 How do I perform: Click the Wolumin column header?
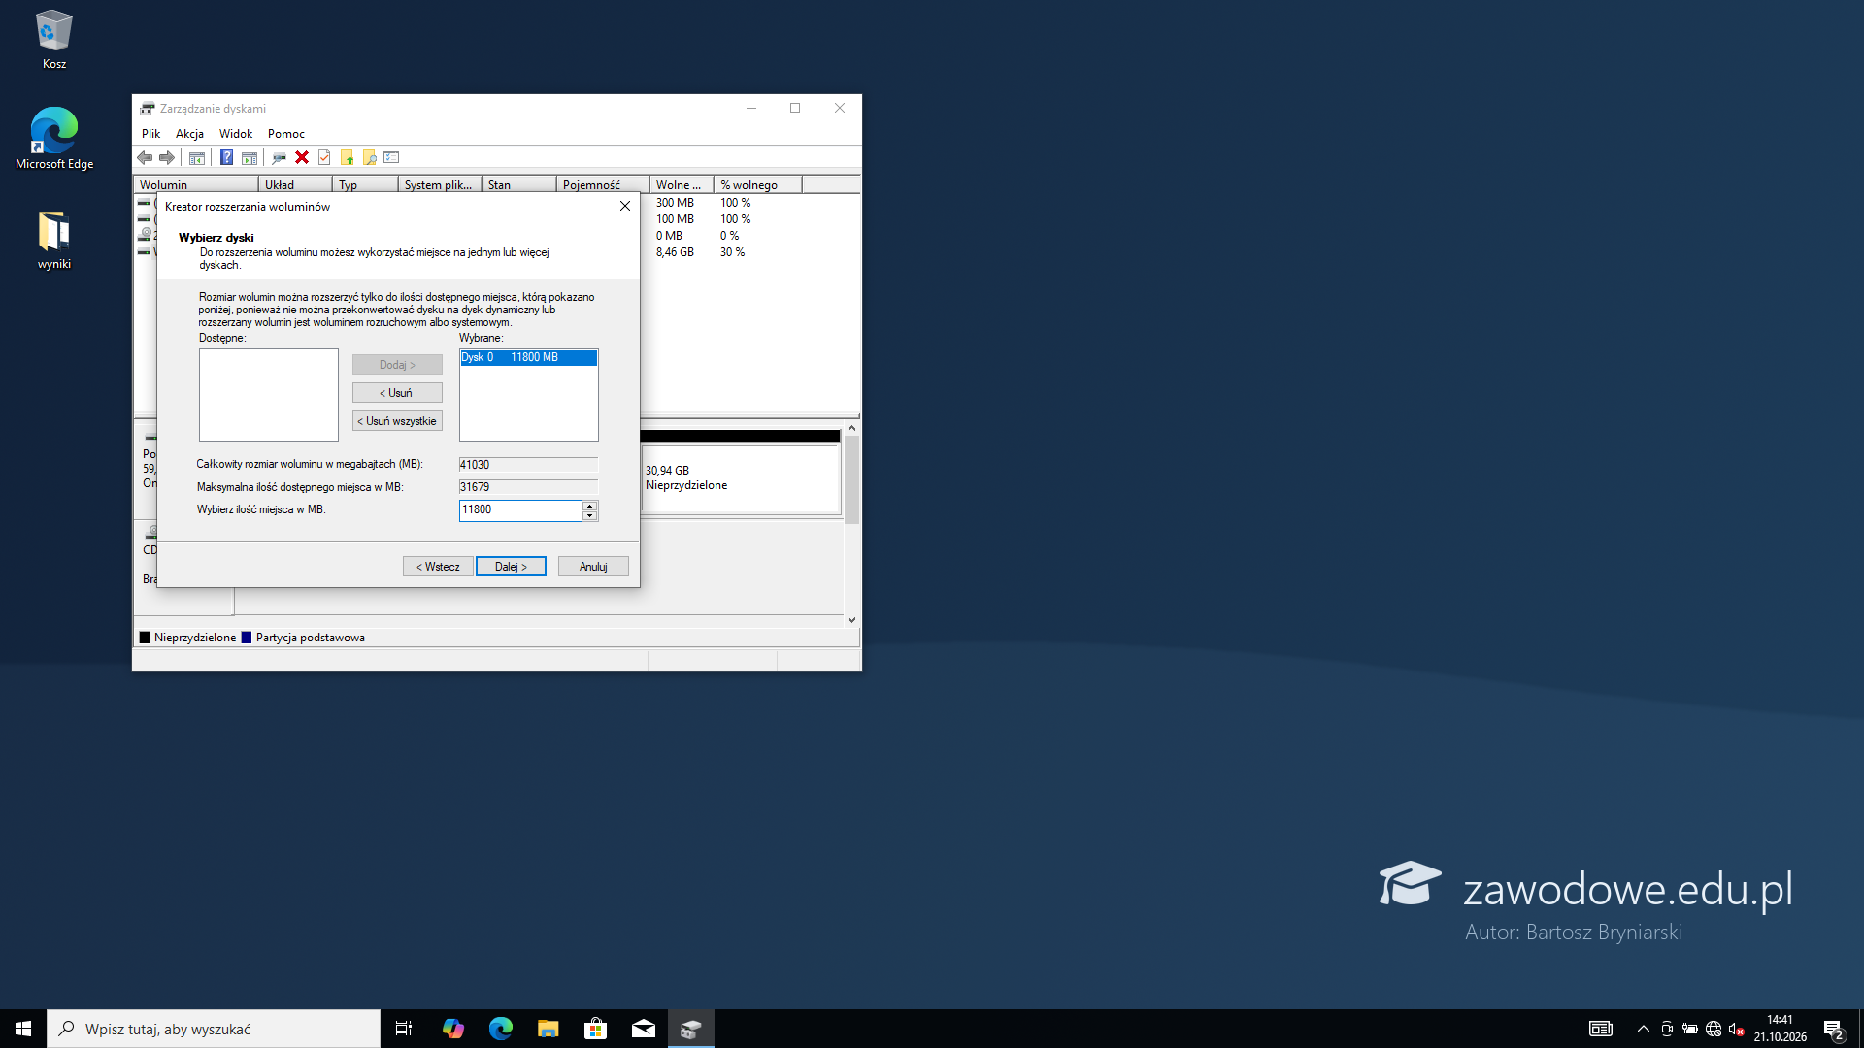[x=195, y=185]
